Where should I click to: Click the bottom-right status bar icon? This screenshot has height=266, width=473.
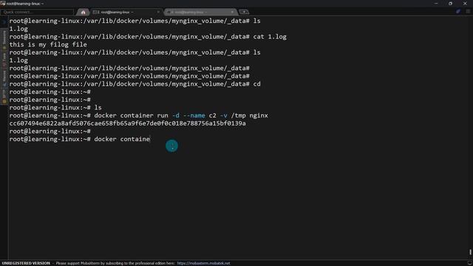[469, 263]
